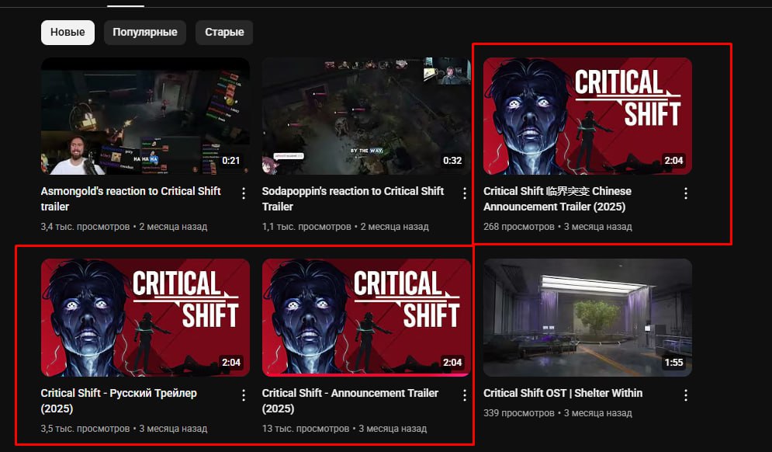This screenshot has height=452, width=772.
Task: Open options menu for Русский Трейлер video
Action: 243,395
